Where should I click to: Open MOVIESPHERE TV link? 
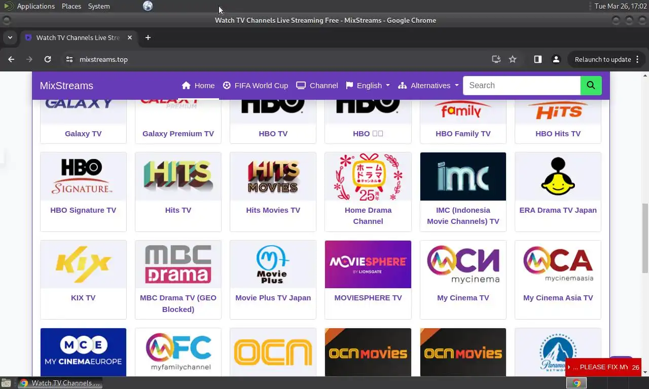pyautogui.click(x=368, y=298)
